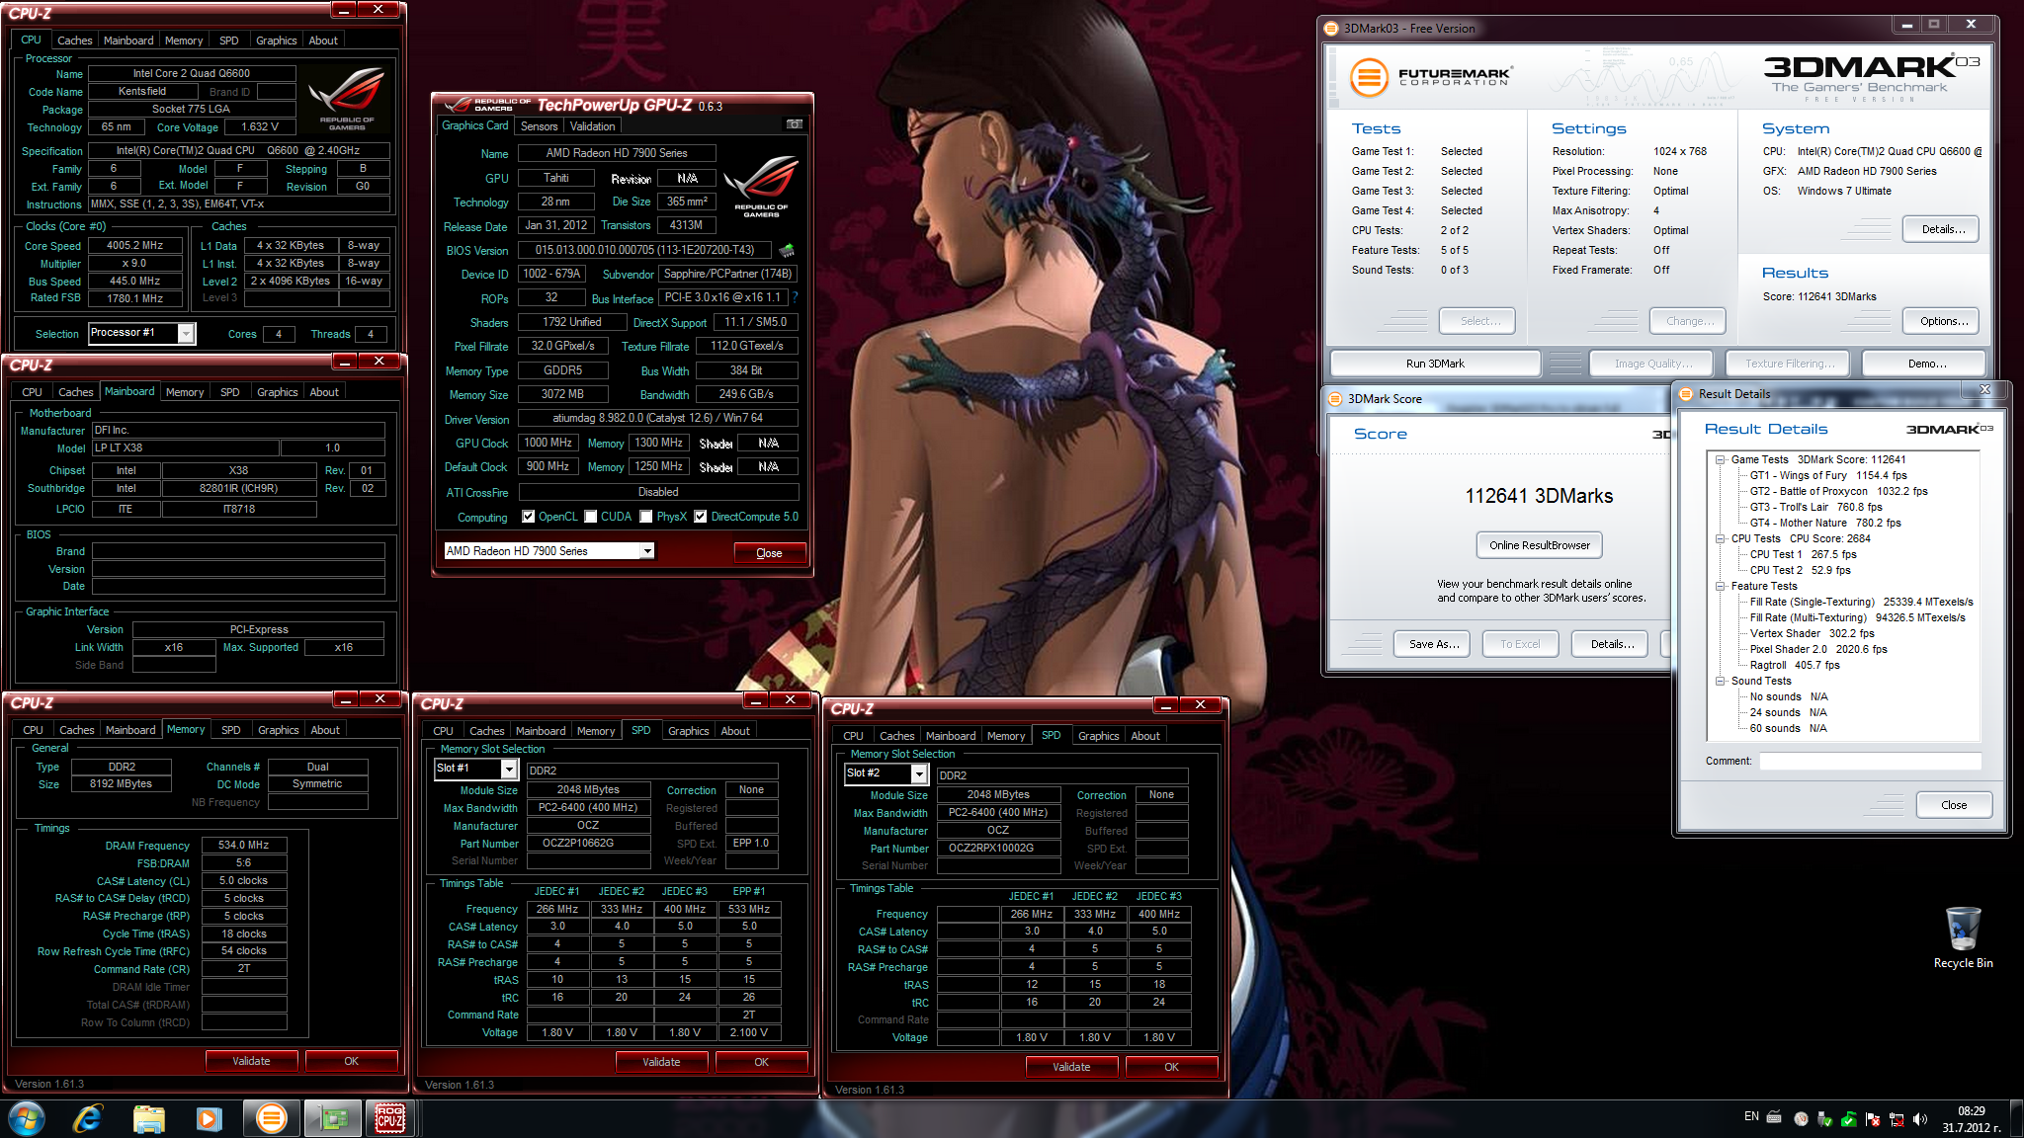Image resolution: width=2024 pixels, height=1138 pixels.
Task: Select the GT4 - Mother Nature row
Action: click(1825, 523)
